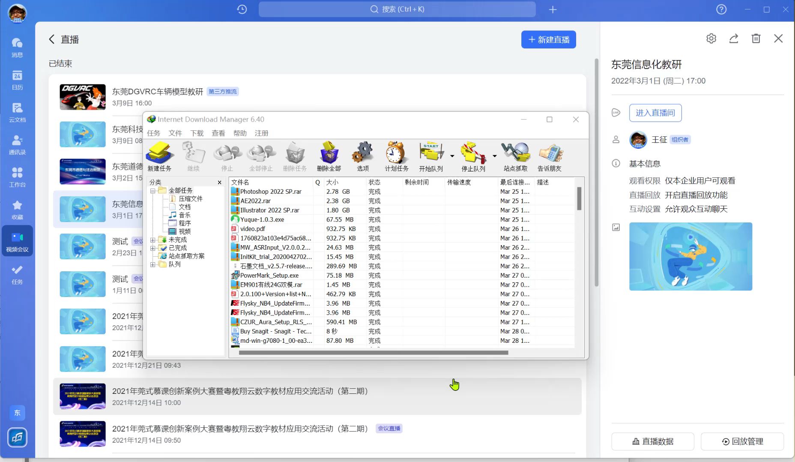Open Contacts in the sidebar

click(x=17, y=145)
